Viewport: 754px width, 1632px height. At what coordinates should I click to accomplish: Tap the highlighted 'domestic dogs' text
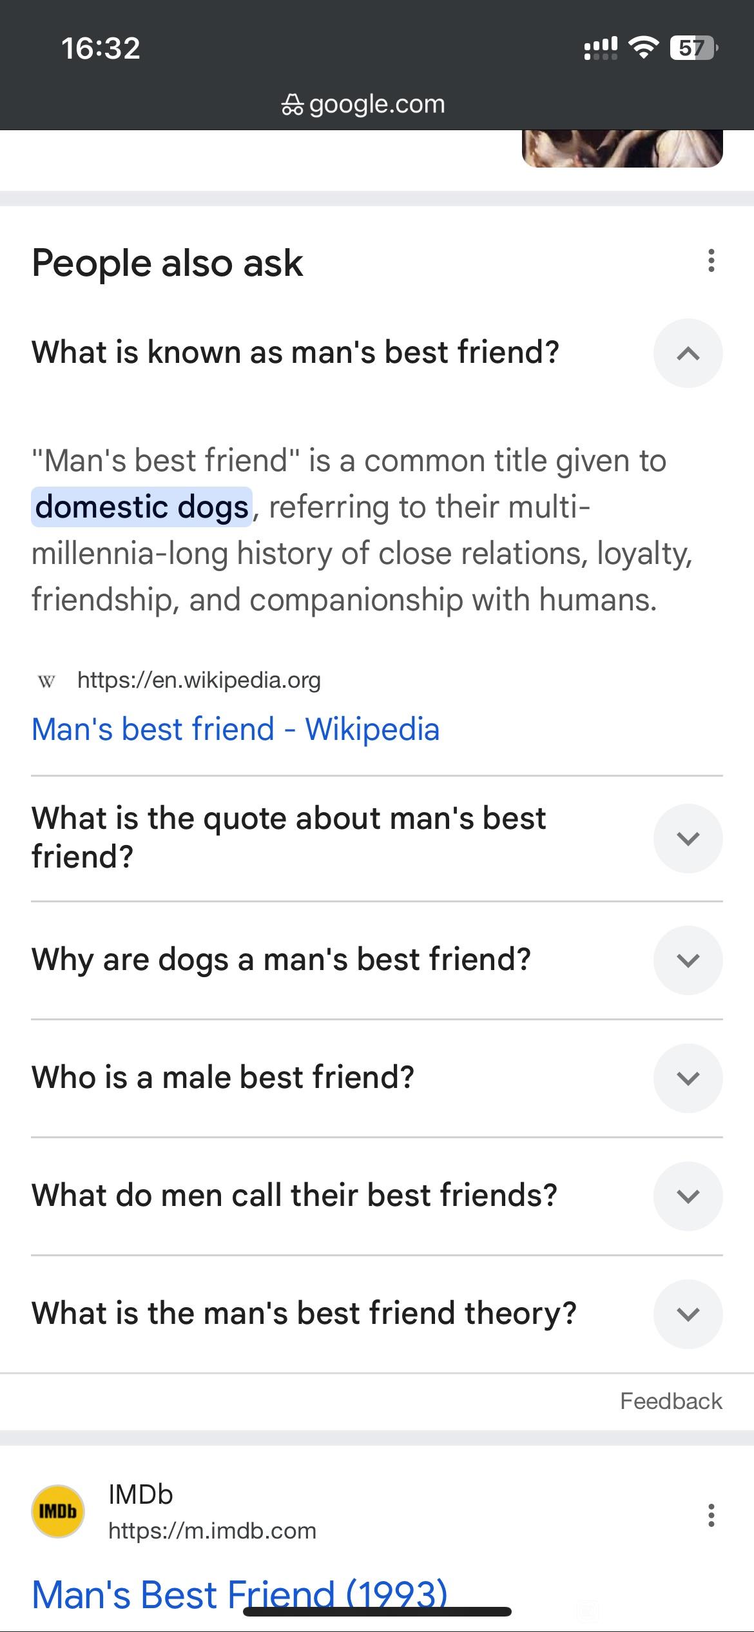[142, 507]
